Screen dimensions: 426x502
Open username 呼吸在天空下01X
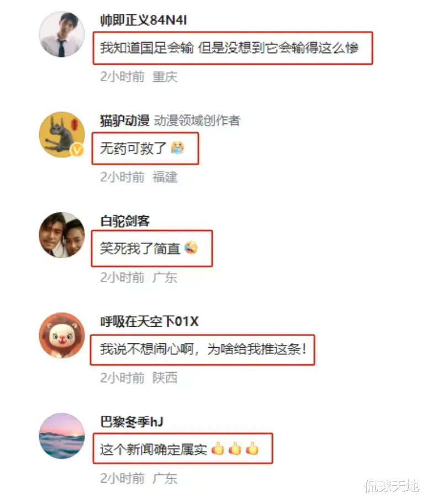pyautogui.click(x=149, y=321)
